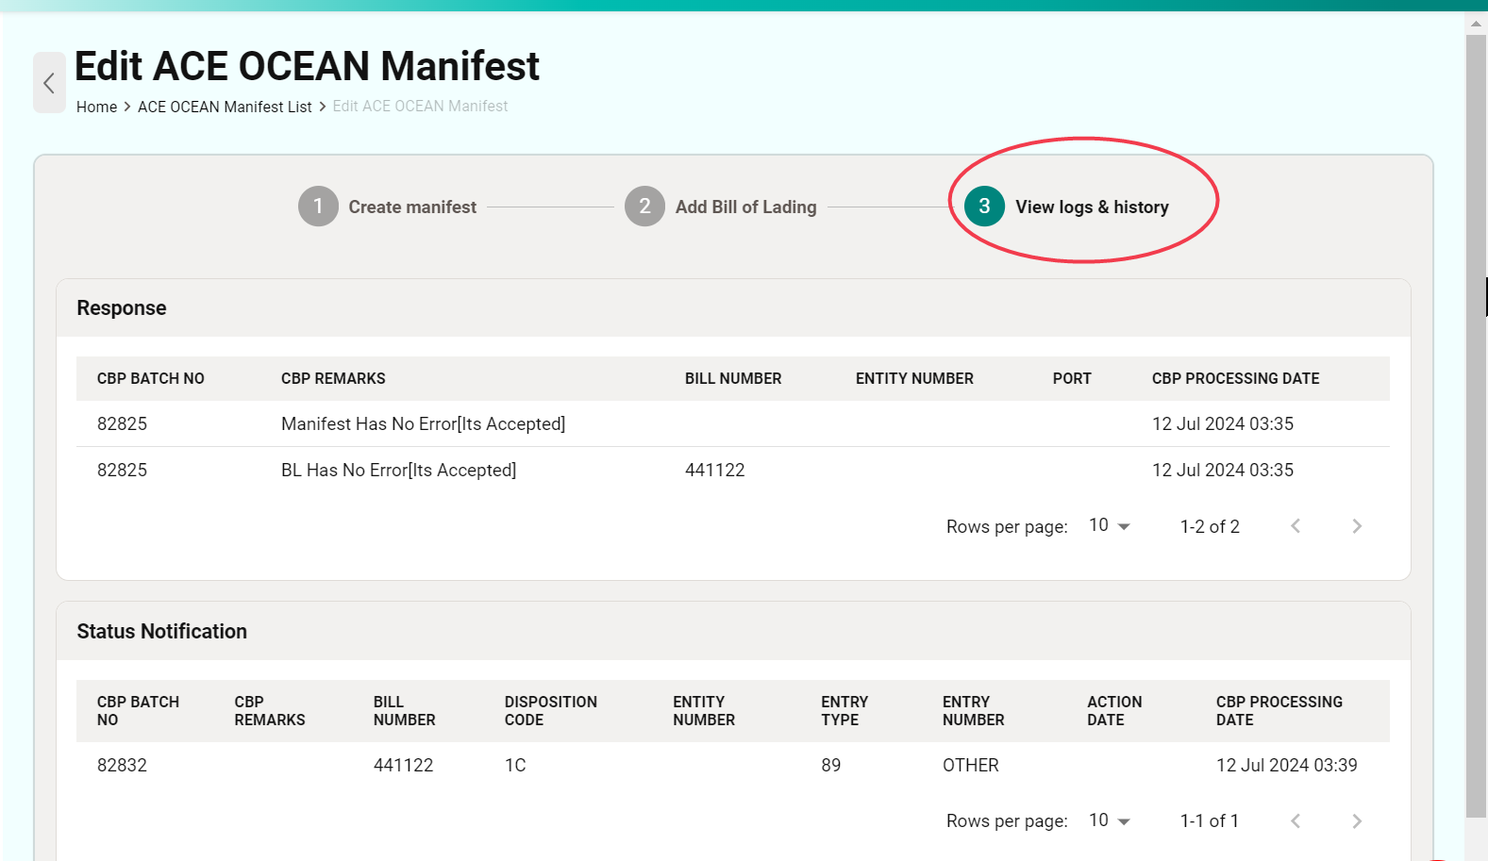
Task: Select step 2 Add Bill of Lading circle
Action: 644,207
